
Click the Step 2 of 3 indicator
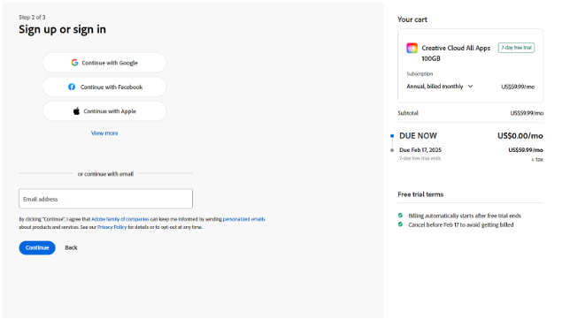pos(32,18)
